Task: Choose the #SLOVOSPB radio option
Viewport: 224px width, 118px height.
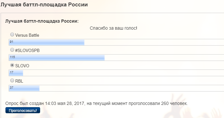Action: [12, 50]
